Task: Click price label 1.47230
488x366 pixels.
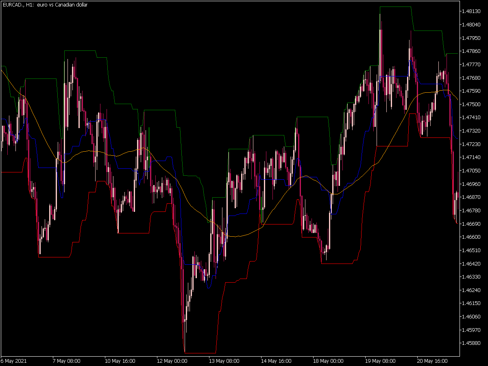Action: (472, 144)
